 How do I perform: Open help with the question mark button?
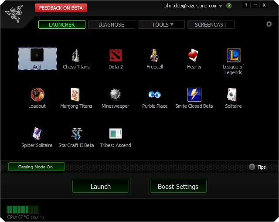[246, 5]
